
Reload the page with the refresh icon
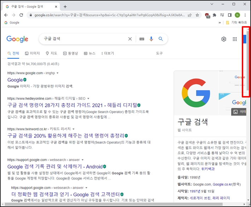(21, 15)
